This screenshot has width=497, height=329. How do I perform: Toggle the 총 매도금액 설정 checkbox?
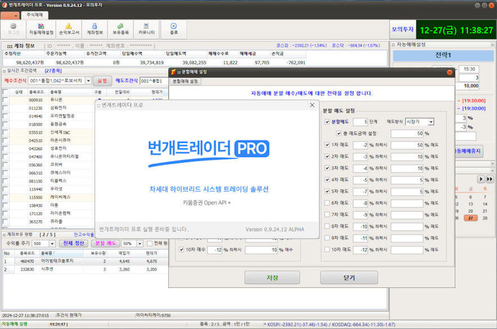pyautogui.click(x=339, y=133)
